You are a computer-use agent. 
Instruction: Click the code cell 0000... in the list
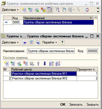pyautogui.click(x=18, y=22)
